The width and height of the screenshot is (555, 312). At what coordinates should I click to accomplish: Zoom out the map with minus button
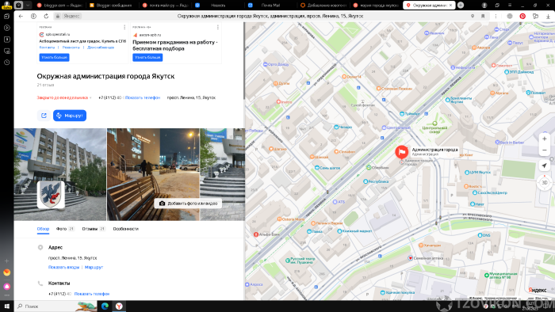click(545, 150)
